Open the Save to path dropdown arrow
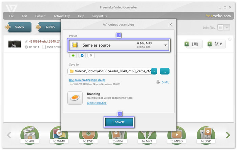 [x=154, y=71]
